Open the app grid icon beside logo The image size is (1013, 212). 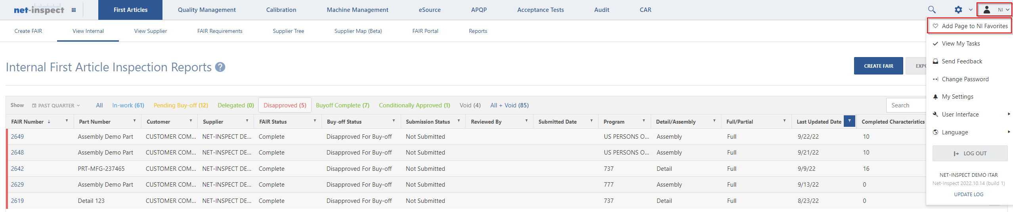coord(74,10)
